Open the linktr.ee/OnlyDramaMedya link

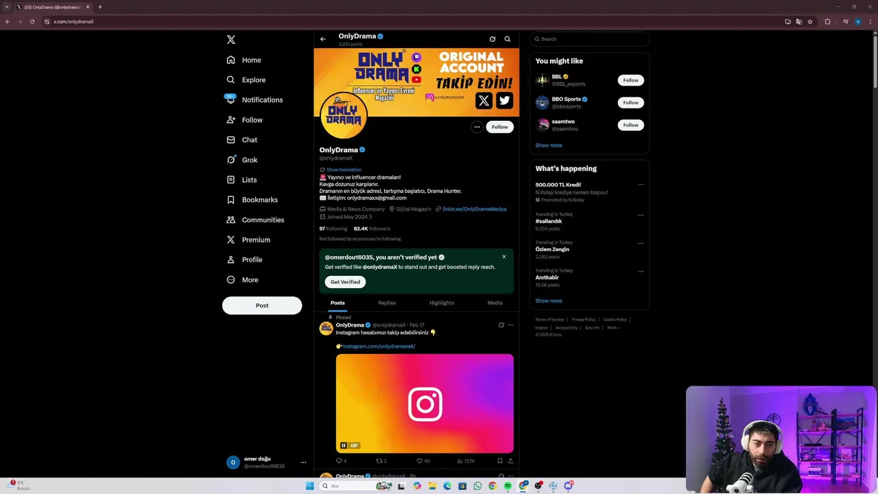click(475, 209)
